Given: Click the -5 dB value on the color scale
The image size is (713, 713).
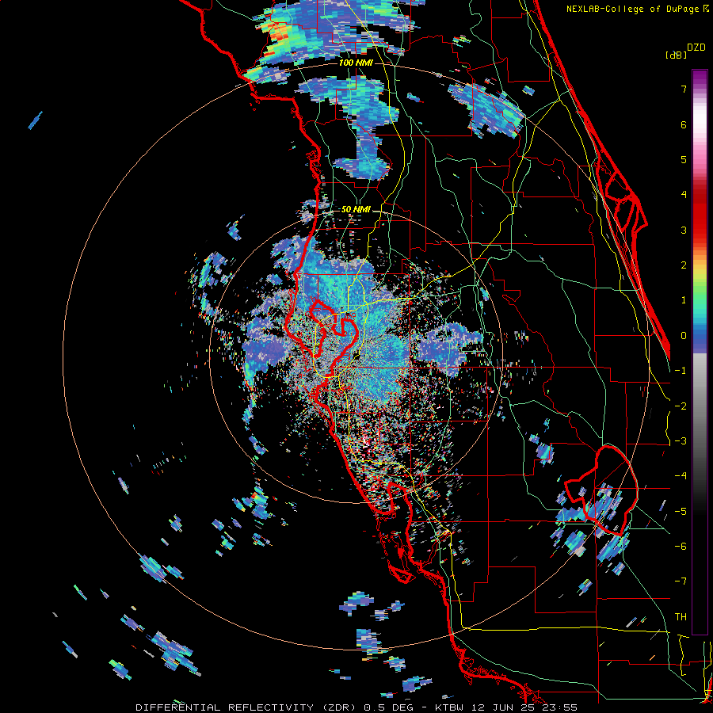Looking at the screenshot, I should pyautogui.click(x=681, y=512).
